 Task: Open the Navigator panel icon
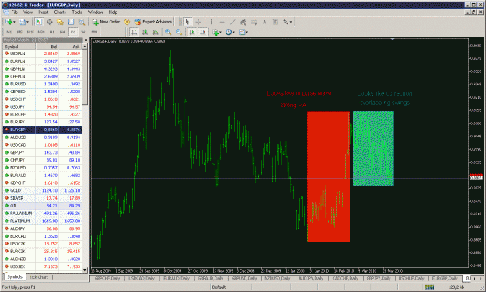[60, 22]
